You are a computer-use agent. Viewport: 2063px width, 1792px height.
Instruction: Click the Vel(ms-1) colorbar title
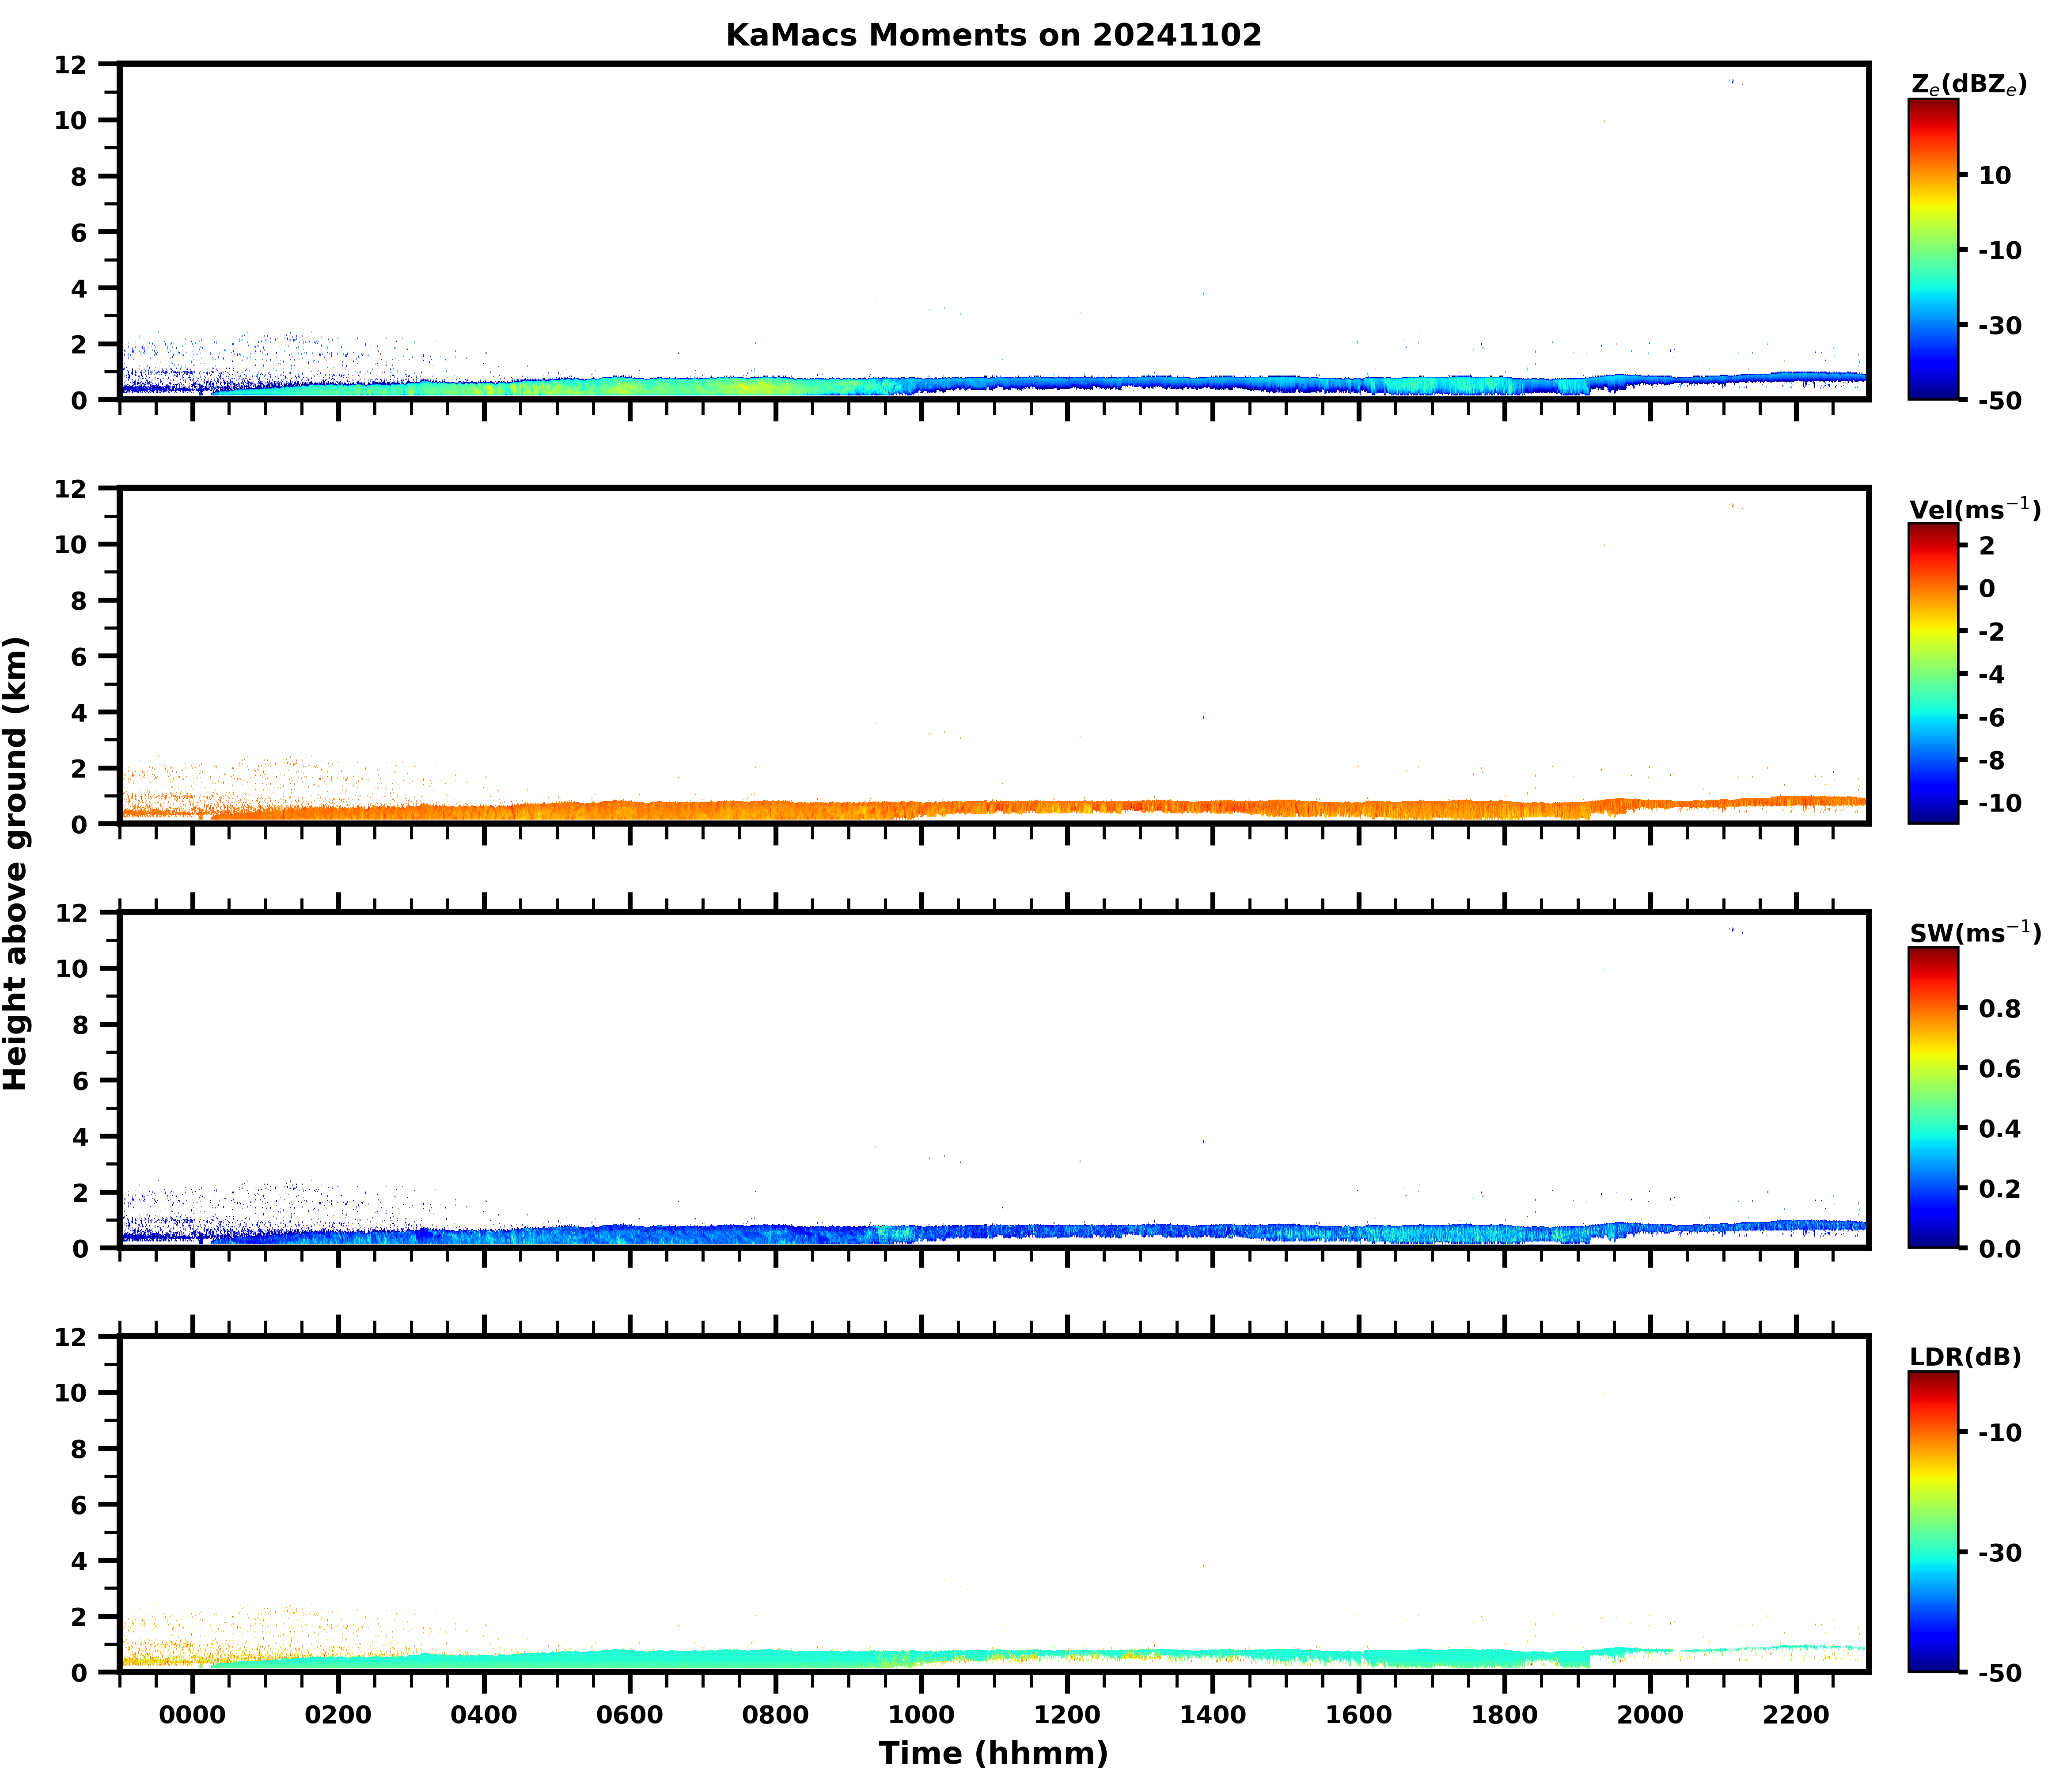click(x=1974, y=509)
